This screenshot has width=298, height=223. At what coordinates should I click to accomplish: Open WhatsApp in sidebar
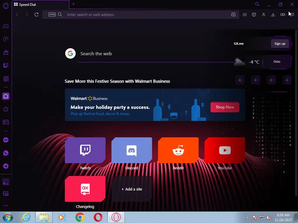coord(6,153)
